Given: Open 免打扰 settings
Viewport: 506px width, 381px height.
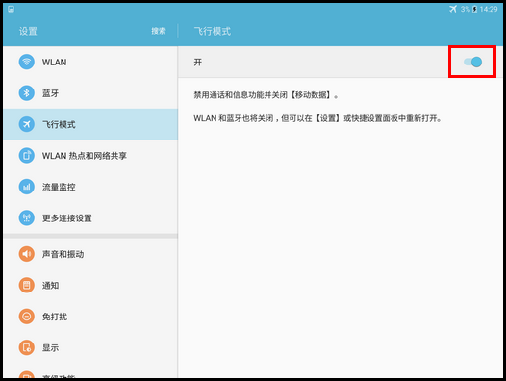Looking at the screenshot, I should click(x=90, y=317).
